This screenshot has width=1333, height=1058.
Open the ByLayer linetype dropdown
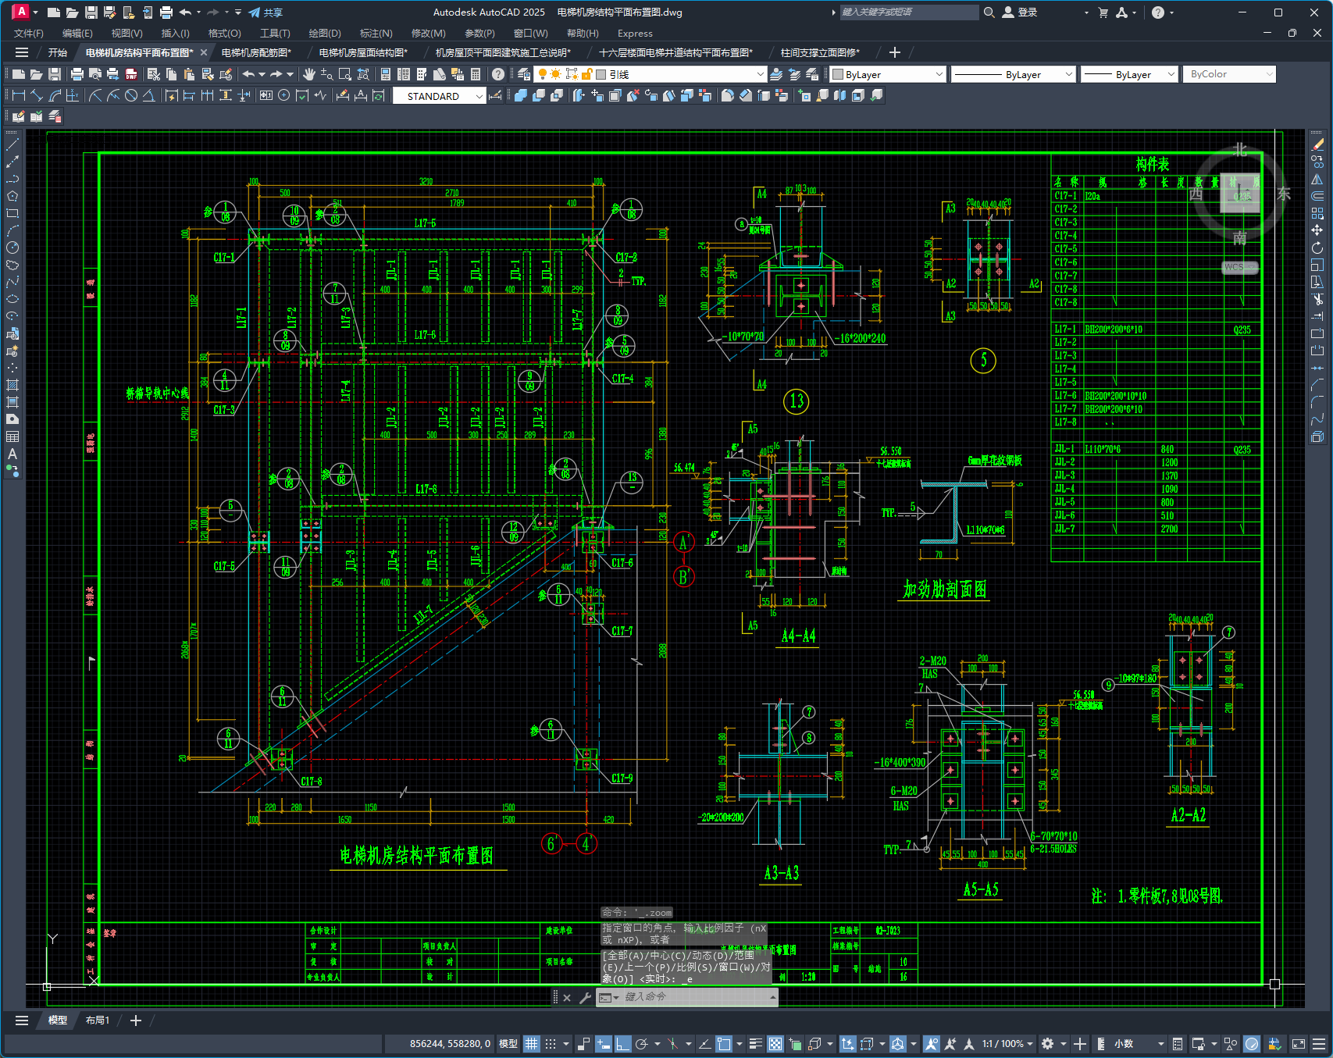[x=1014, y=74]
